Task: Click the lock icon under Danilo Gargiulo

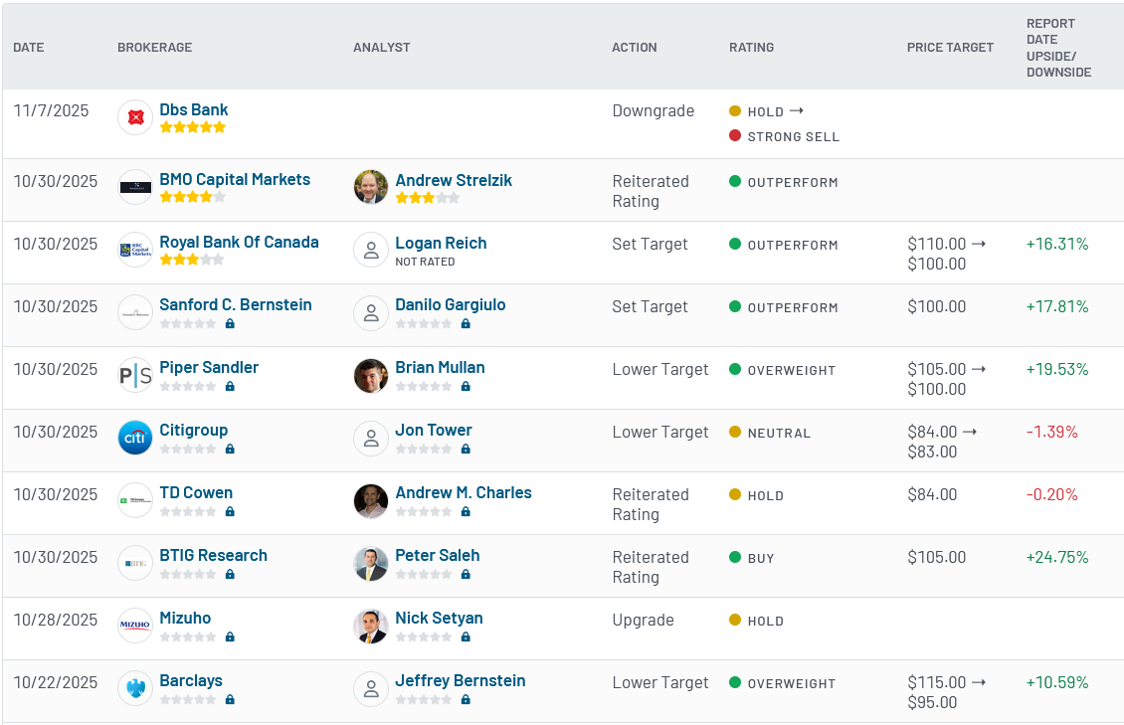Action: (466, 324)
